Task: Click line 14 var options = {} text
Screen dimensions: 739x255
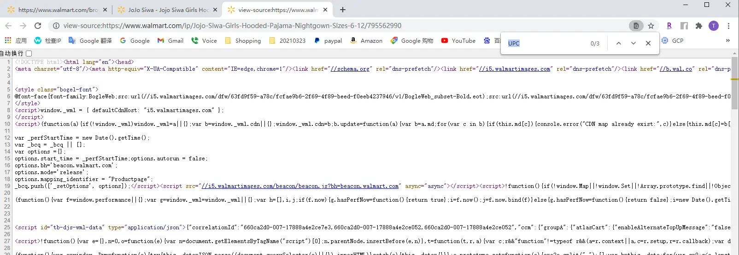Action: click(x=40, y=152)
